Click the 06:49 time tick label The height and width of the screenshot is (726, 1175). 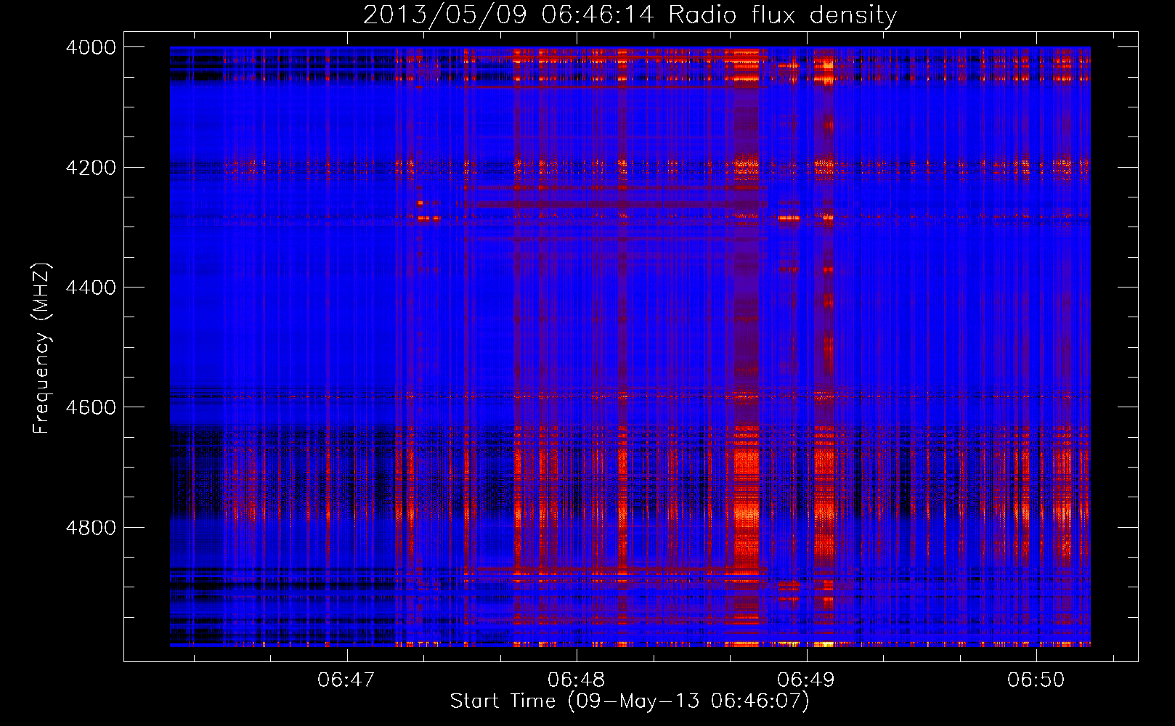click(806, 680)
